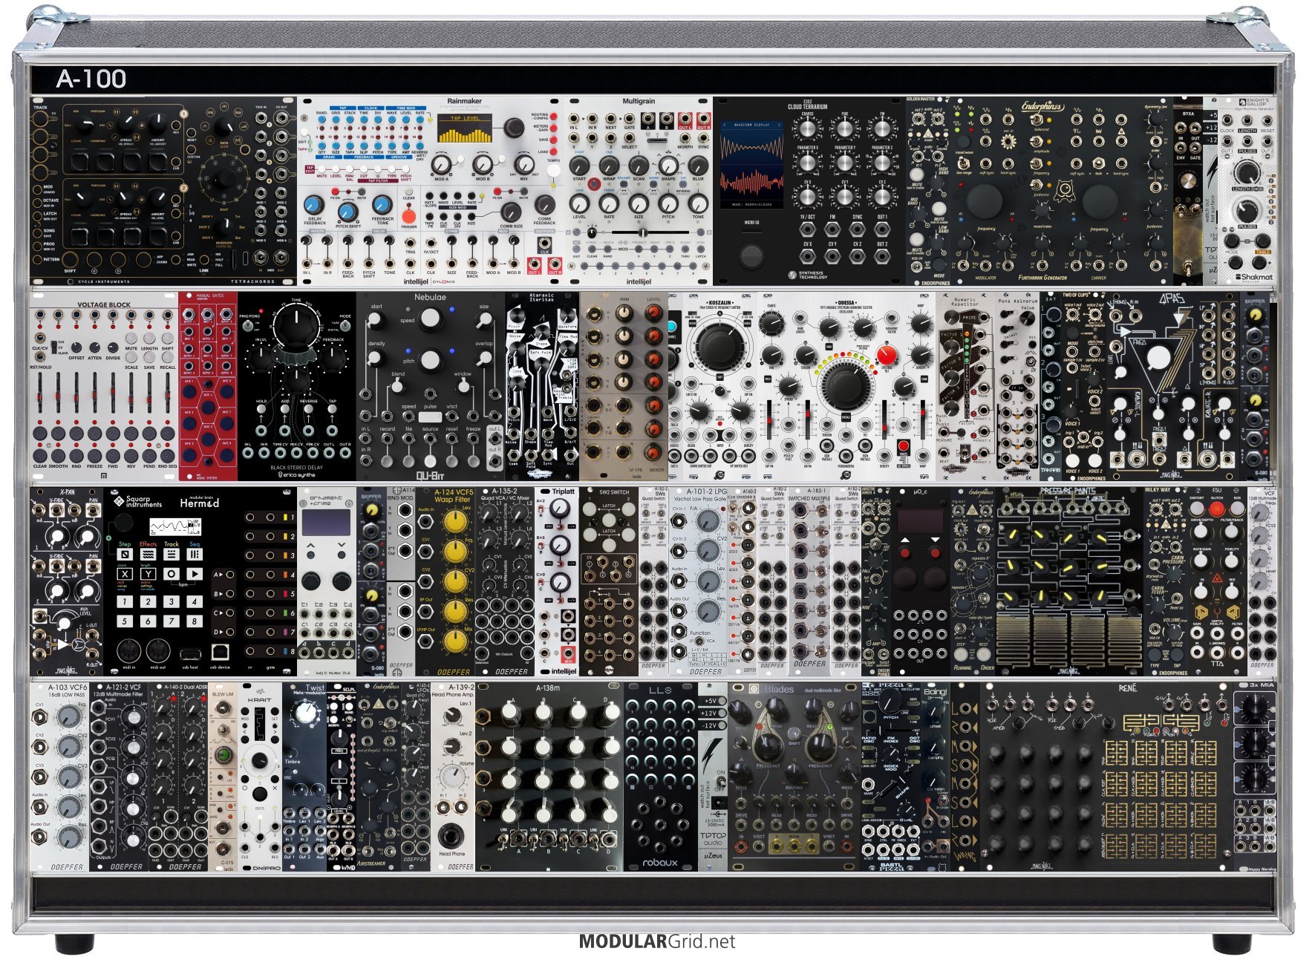1315x957 pixels.
Task: Click the COMB SIZE knob on Rainmaker
Action: pos(512,212)
